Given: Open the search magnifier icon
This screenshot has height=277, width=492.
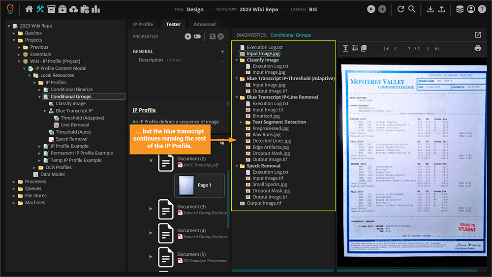Looking at the screenshot, I should coord(412,9).
